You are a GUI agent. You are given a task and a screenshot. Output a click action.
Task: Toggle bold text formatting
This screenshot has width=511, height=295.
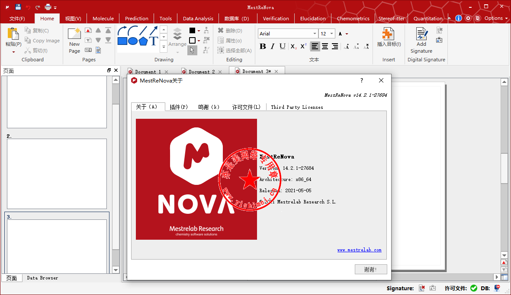tap(263, 47)
